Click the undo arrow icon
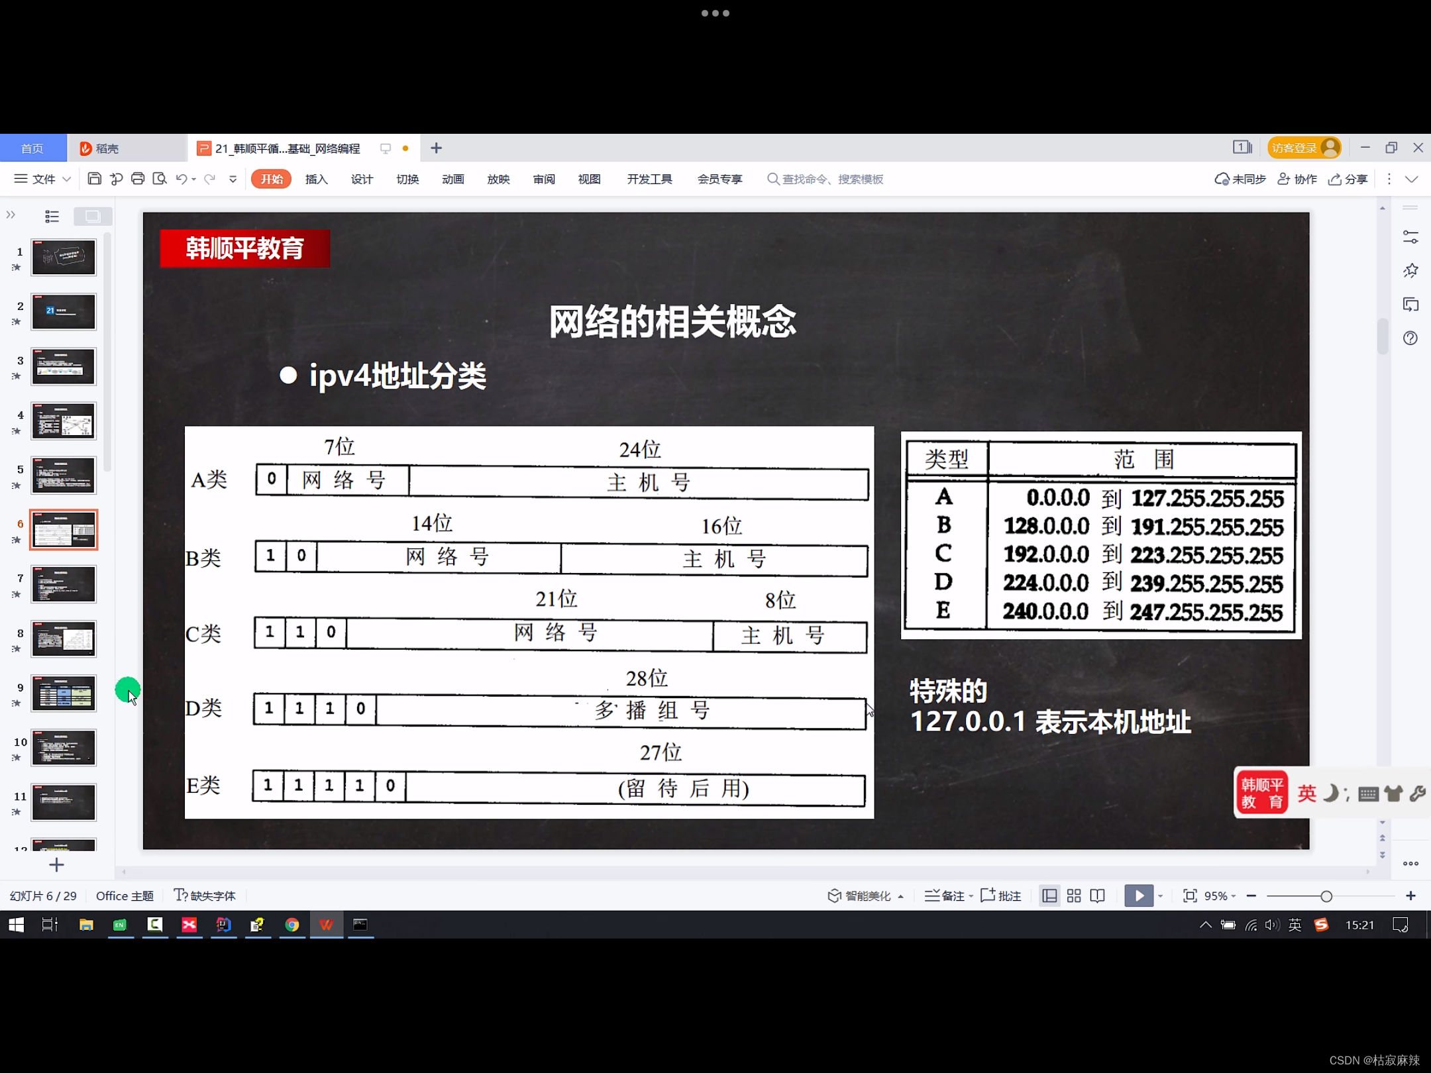 tap(182, 179)
